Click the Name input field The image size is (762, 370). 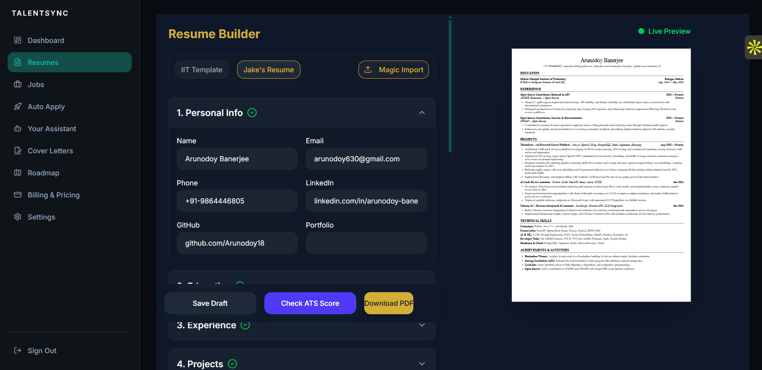click(x=237, y=159)
